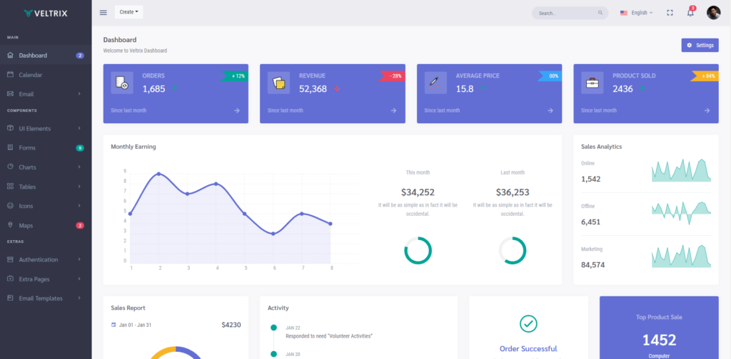Click the Email envelope icon in sidebar
The width and height of the screenshot is (731, 359).
coord(10,94)
